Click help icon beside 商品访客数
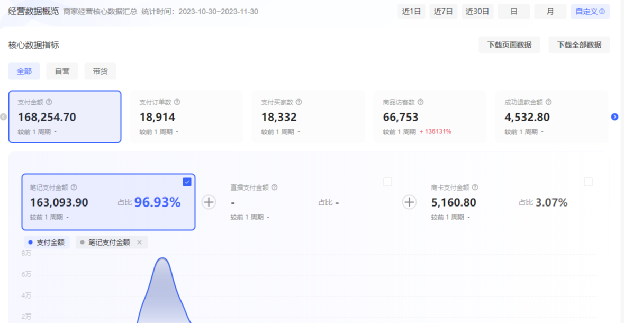 (421, 102)
